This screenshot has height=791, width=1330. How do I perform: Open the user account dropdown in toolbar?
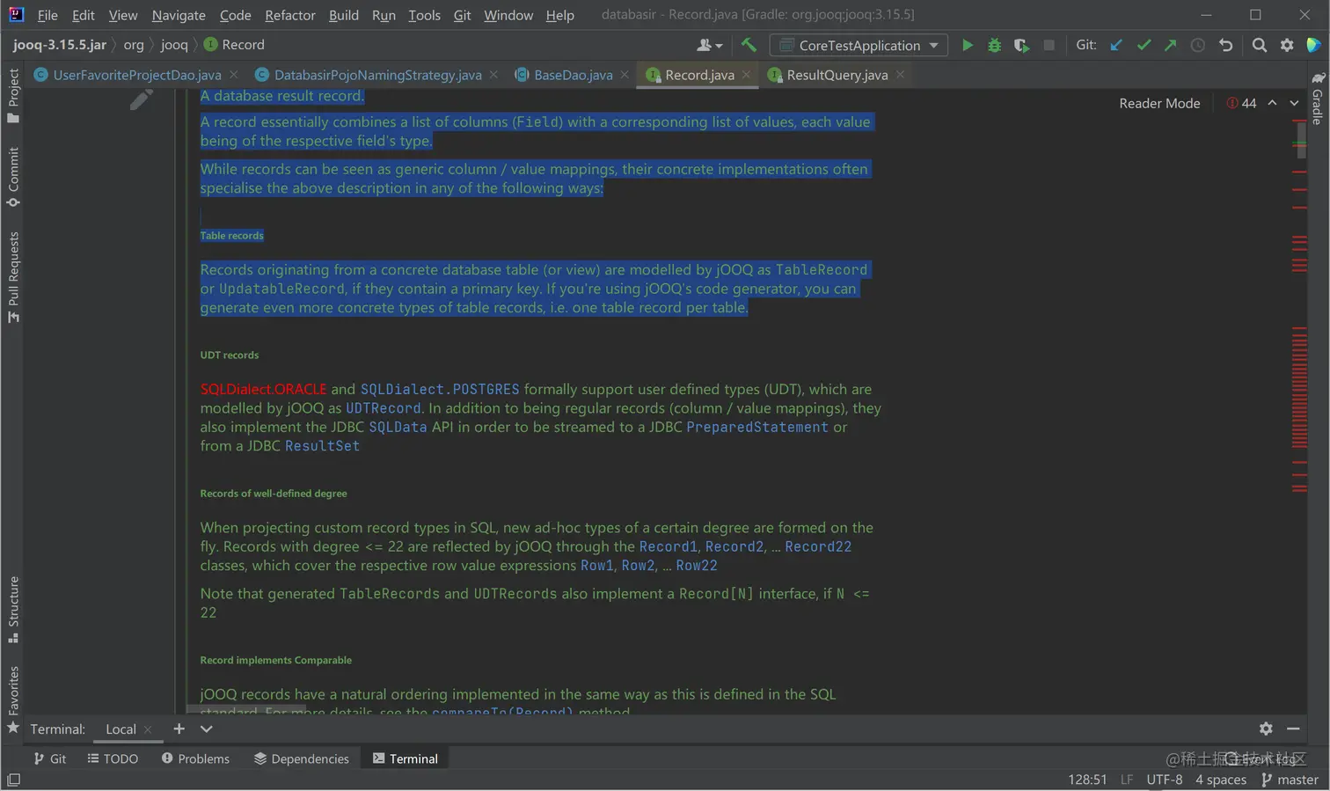[x=710, y=45]
